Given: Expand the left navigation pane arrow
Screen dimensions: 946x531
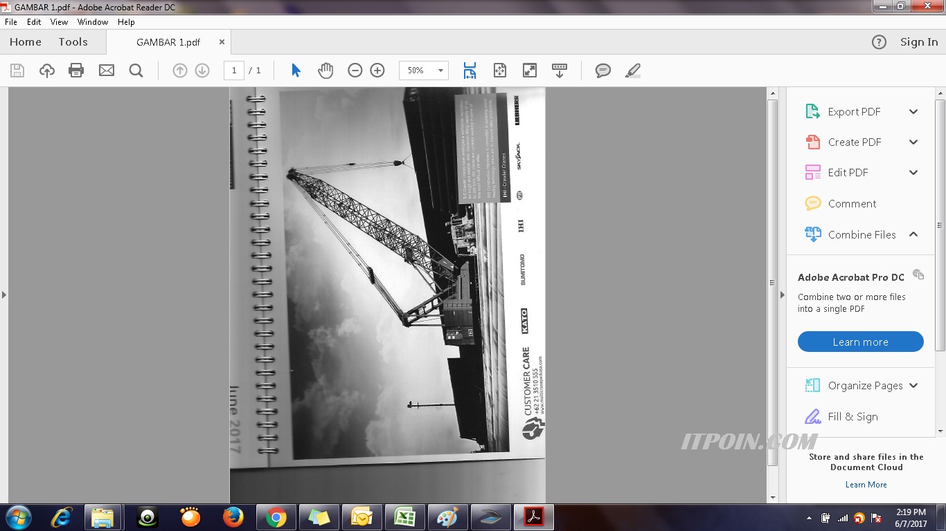Looking at the screenshot, I should tap(3, 295).
